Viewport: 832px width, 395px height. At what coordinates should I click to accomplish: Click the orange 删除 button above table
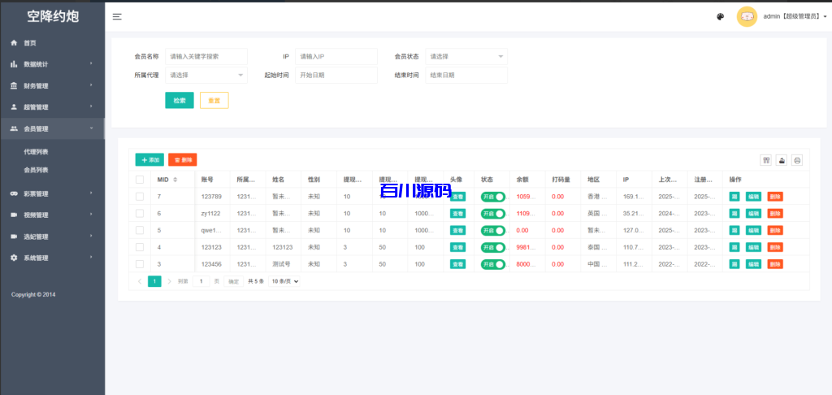183,160
